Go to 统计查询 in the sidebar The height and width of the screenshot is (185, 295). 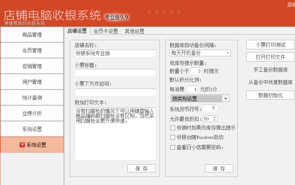32,98
